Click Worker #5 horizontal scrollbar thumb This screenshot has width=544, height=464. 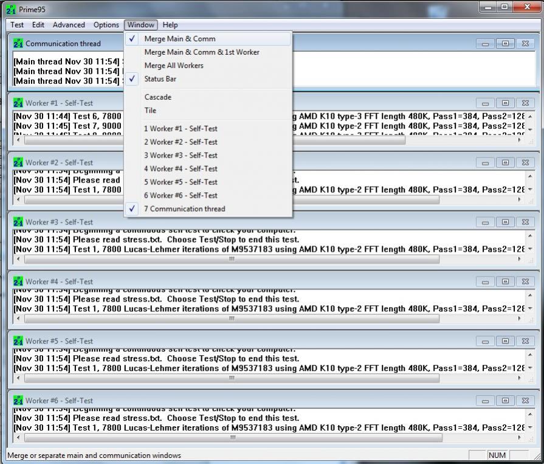click(x=232, y=378)
